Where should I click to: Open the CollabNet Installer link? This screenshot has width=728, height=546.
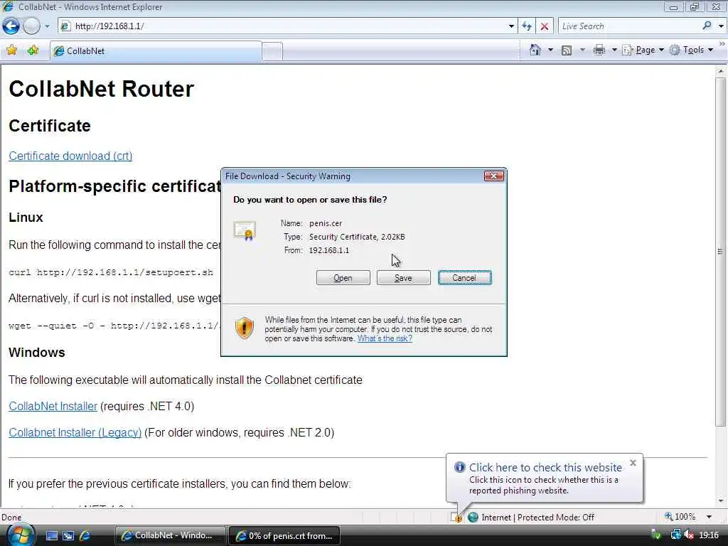pos(53,406)
